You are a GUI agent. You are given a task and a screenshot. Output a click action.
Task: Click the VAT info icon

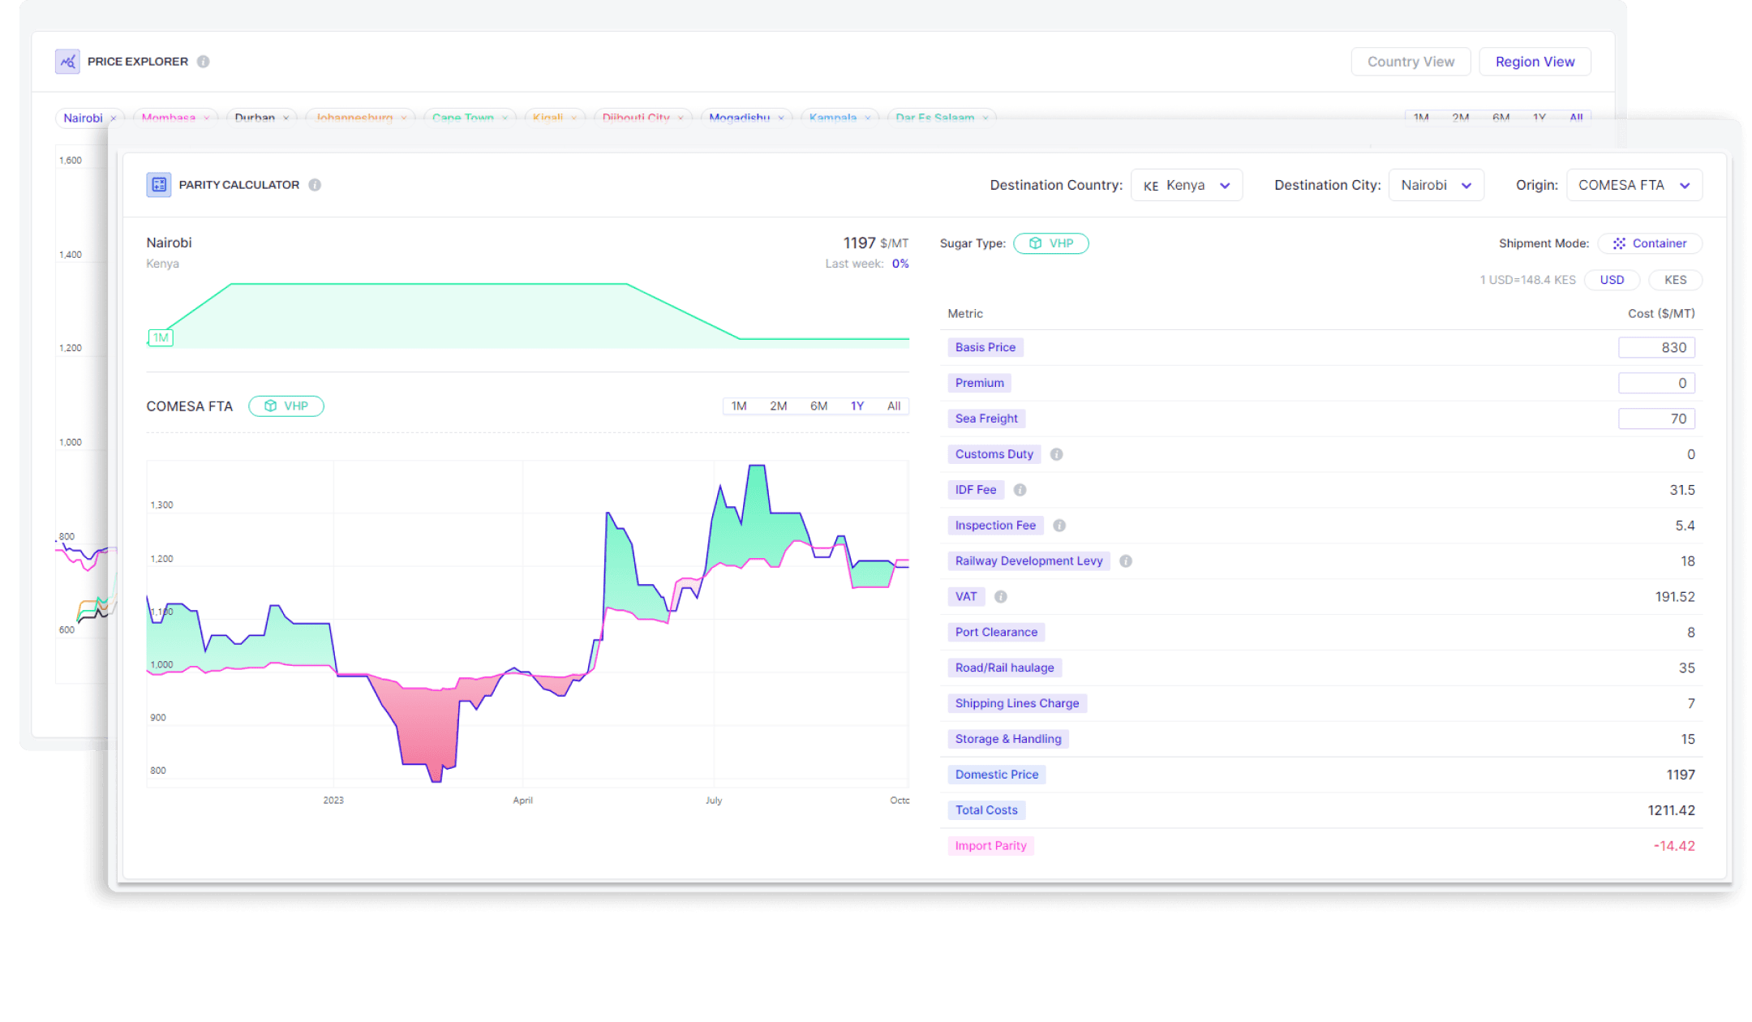coord(1000,597)
